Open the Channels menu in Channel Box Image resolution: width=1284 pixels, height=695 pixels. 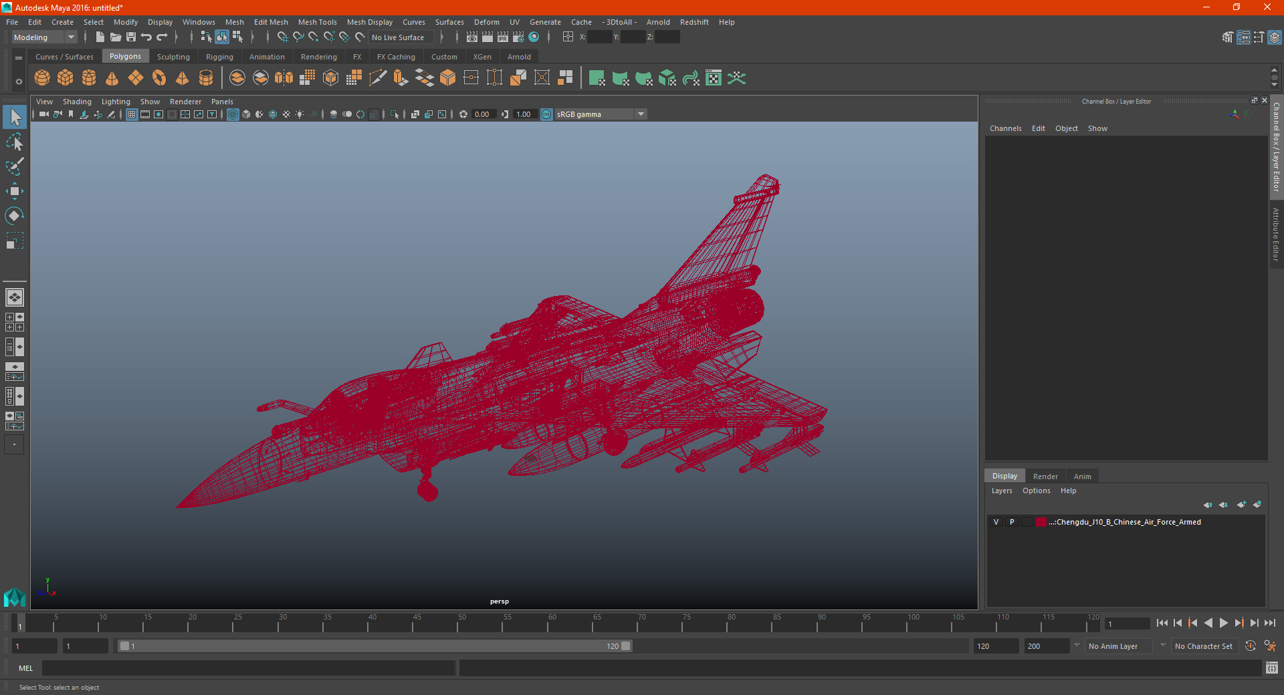(x=1006, y=128)
